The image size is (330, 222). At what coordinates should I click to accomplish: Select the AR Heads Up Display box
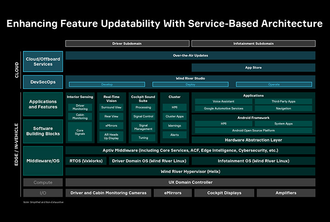[111, 136]
